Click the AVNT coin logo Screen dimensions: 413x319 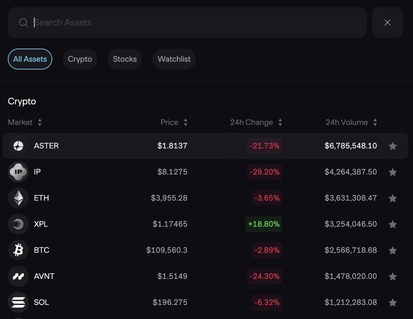[x=18, y=276]
